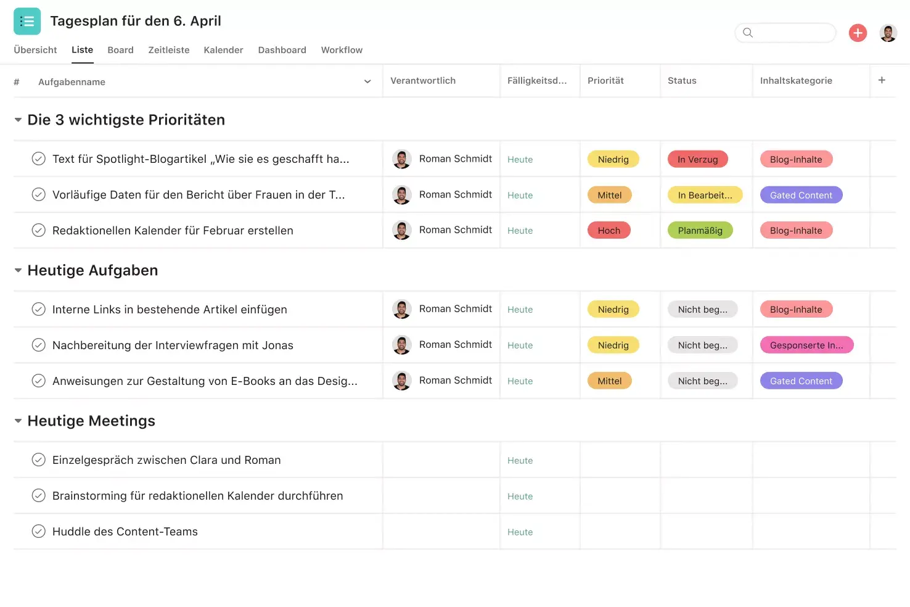910x607 pixels.
Task: Select the Liste tab
Action: tap(82, 50)
